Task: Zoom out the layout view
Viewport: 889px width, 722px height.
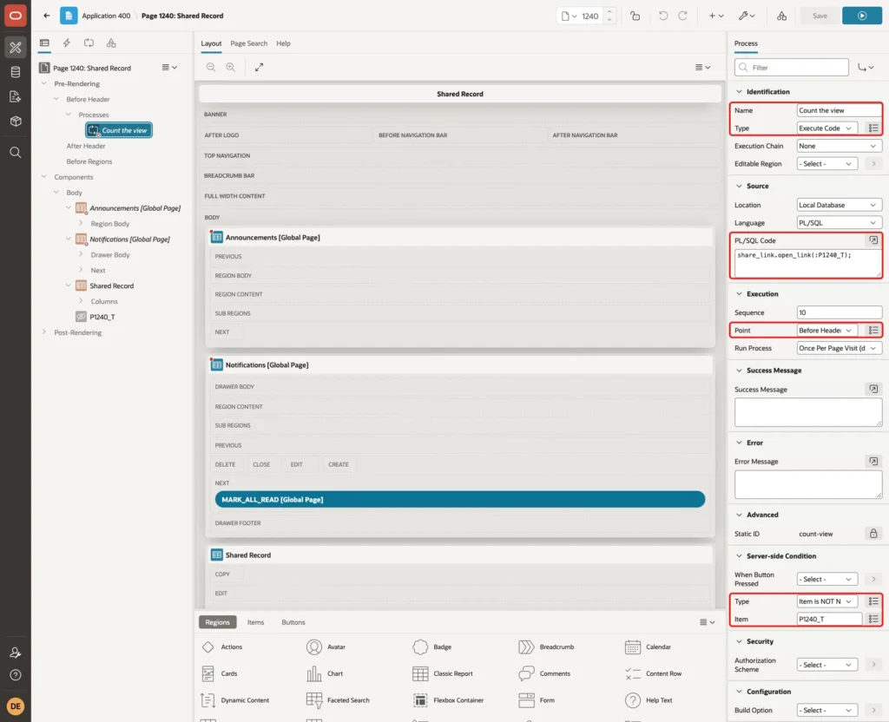Action: 211,67
